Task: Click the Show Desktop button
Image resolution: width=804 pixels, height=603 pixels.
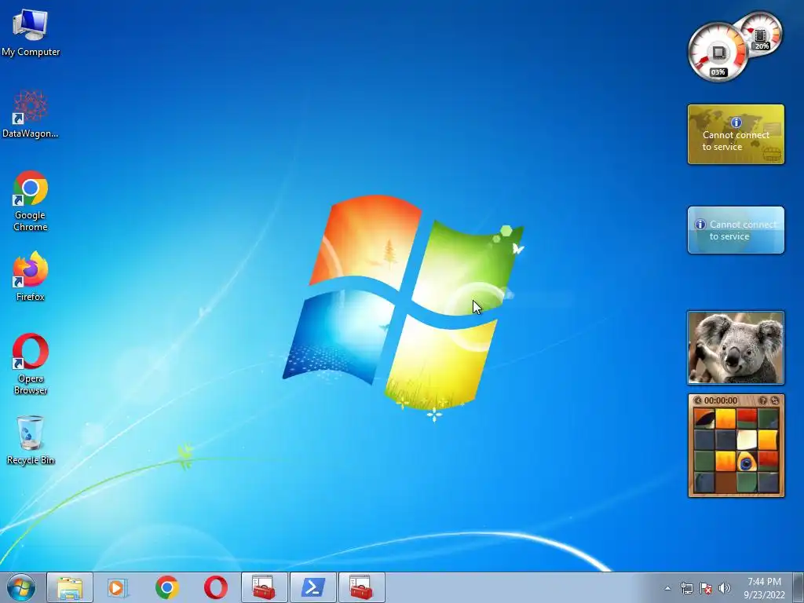Action: point(798,587)
